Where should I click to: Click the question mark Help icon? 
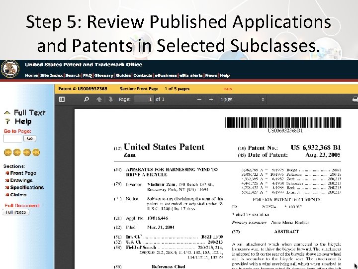click(x=7, y=121)
